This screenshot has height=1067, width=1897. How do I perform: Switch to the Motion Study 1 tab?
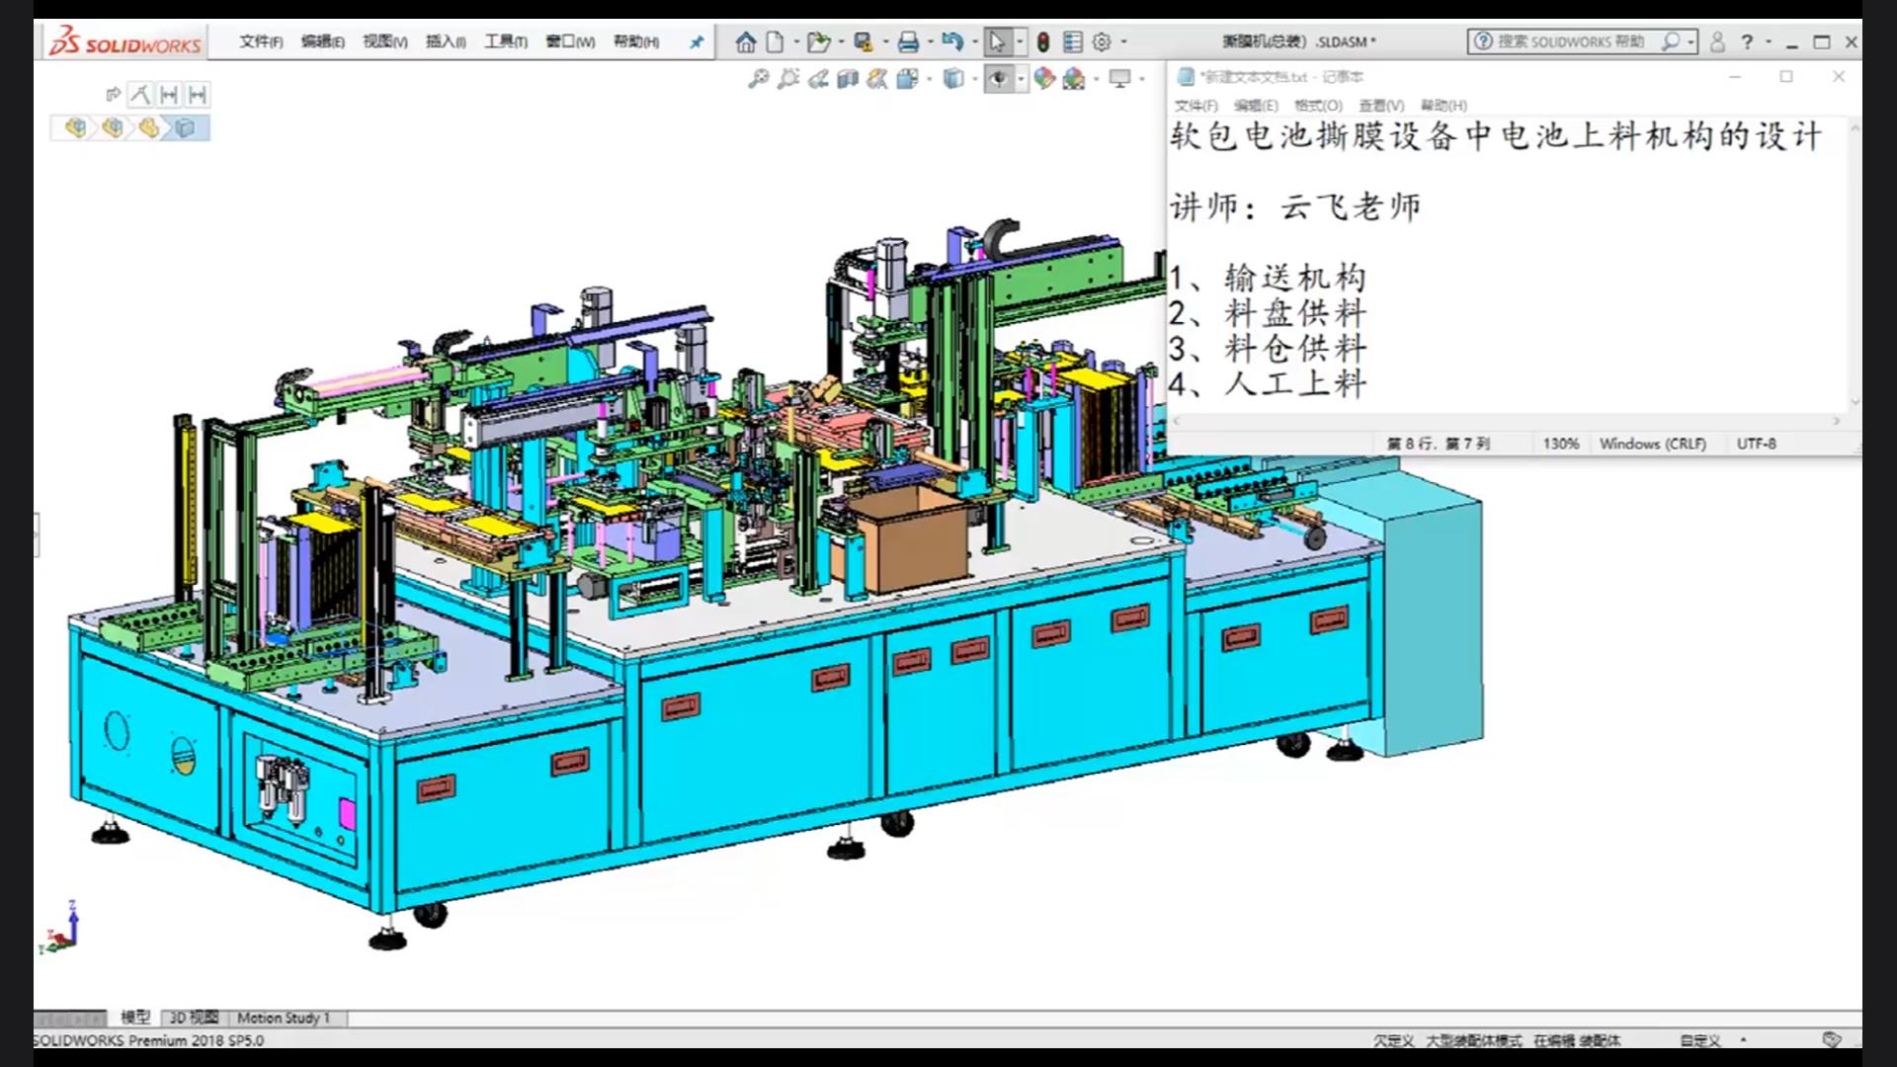pos(284,1018)
